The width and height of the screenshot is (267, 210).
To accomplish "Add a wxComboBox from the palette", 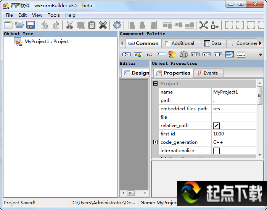I will (x=195, y=54).
